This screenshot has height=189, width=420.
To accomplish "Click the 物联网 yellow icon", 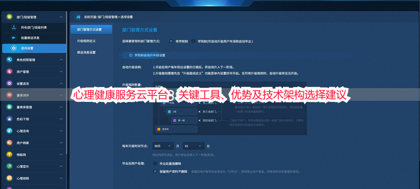I will [9, 154].
